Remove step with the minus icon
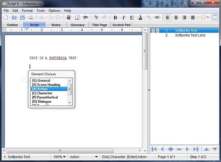Screen dimensions: 221x162 [x=179, y=149]
